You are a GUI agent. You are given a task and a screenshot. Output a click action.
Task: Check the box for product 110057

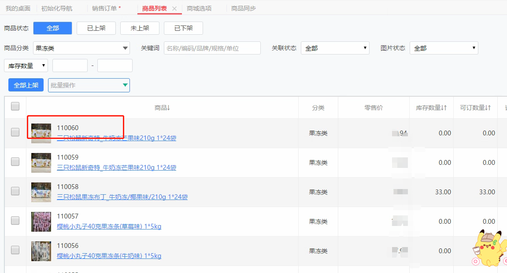point(15,220)
